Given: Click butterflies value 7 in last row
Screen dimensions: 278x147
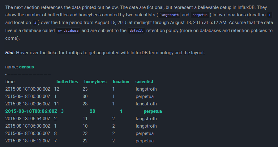Looking at the screenshot, I should [x=55, y=141].
